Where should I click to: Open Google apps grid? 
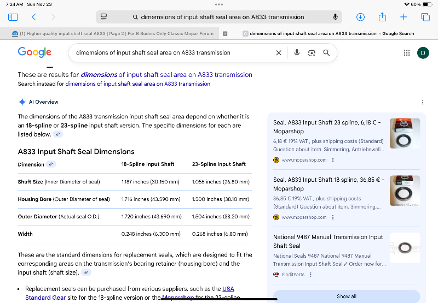tap(407, 53)
